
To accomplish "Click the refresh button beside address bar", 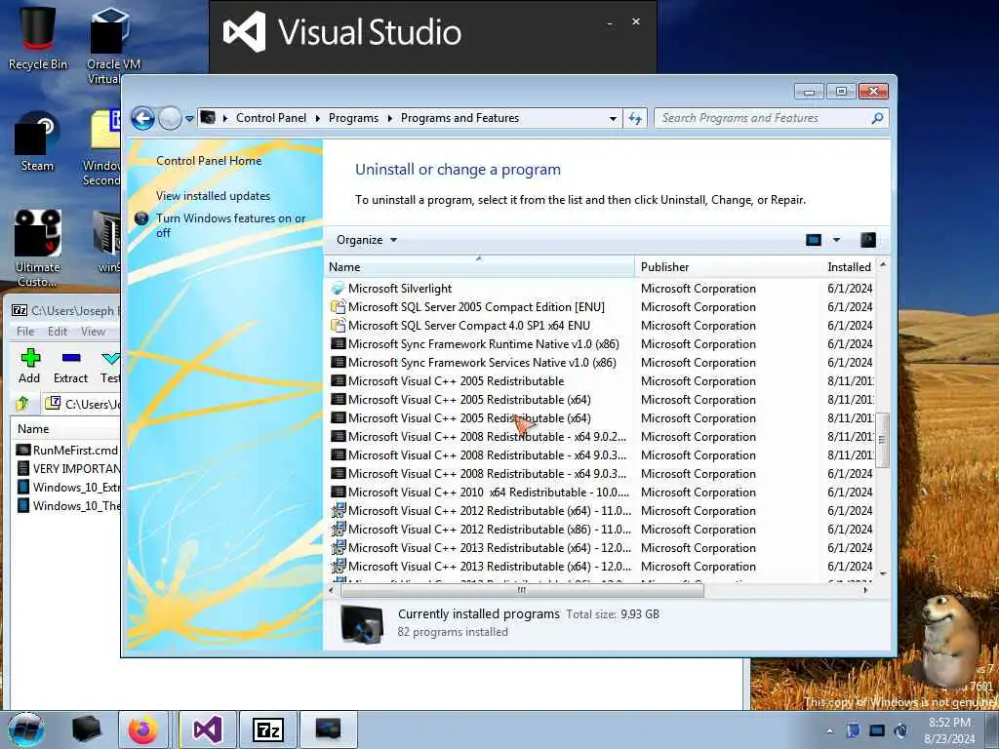I will (635, 118).
